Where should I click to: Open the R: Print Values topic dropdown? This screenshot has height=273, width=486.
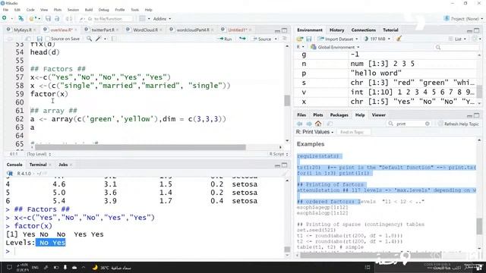pyautogui.click(x=314, y=132)
